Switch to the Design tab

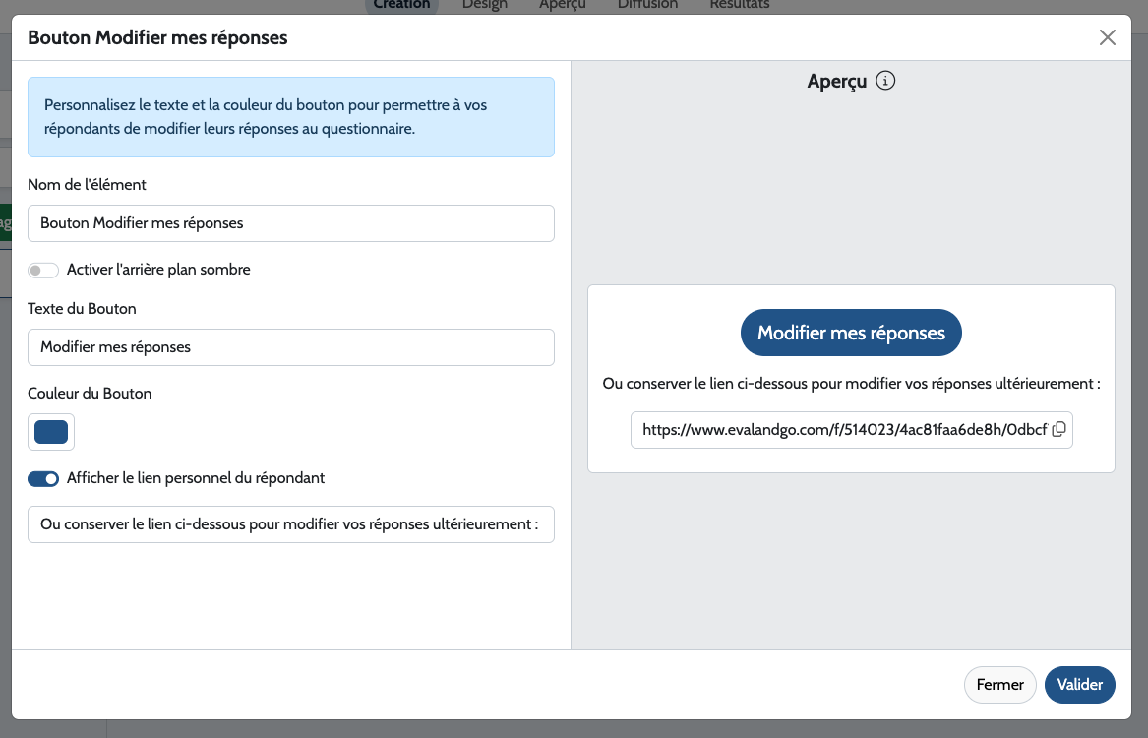[x=484, y=5]
